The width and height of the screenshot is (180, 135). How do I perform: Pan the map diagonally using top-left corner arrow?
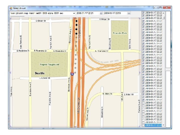tap(11, 18)
